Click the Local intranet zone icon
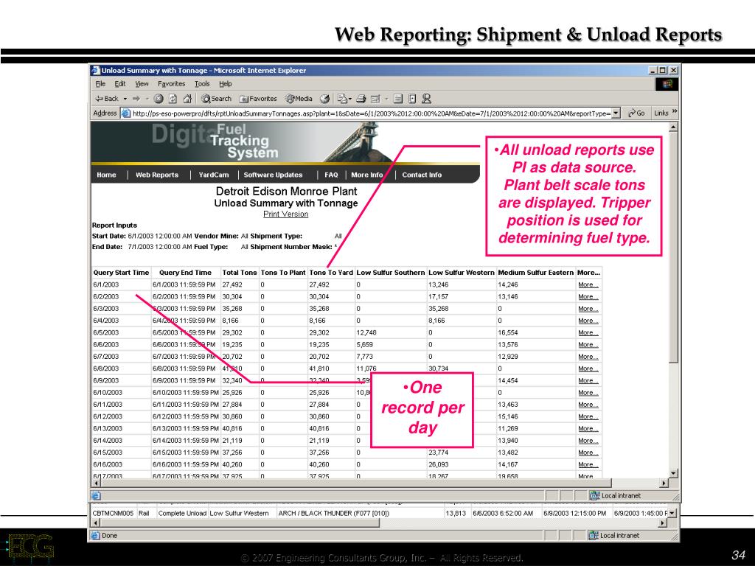Screen dimensions: 755x566 pos(595,495)
